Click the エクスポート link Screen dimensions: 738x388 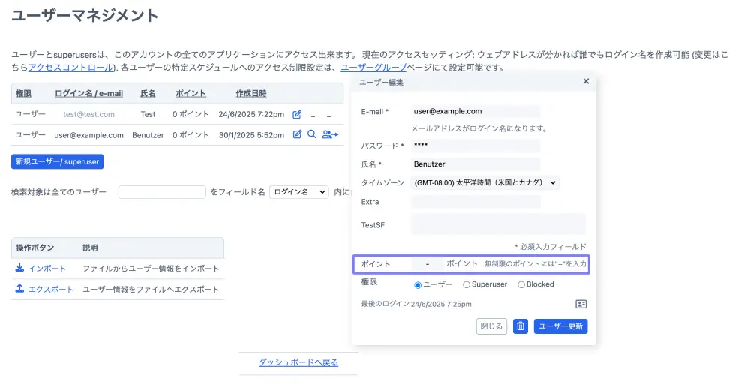51,289
